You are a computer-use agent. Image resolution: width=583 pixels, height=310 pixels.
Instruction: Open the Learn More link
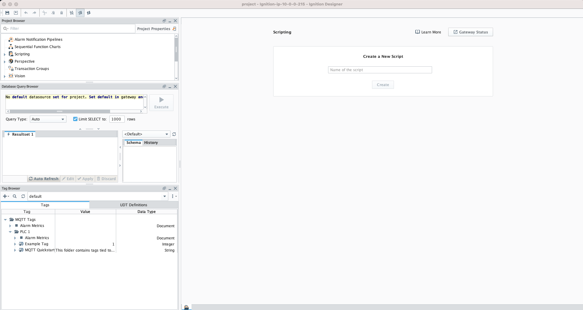pyautogui.click(x=428, y=32)
